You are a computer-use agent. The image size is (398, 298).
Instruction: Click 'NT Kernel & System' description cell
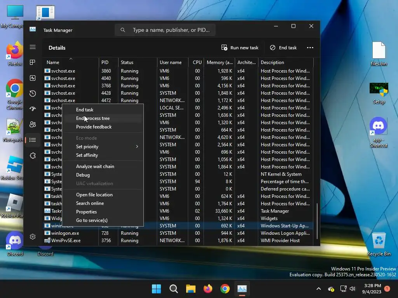pyautogui.click(x=281, y=174)
